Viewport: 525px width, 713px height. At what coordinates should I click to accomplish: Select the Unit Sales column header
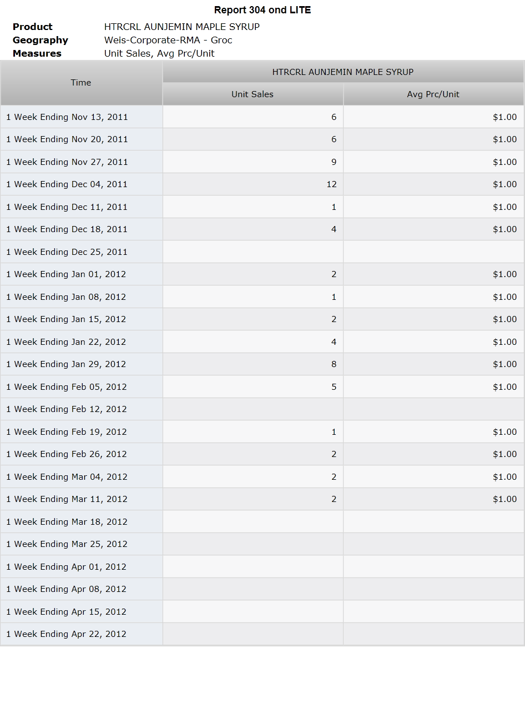tap(253, 94)
